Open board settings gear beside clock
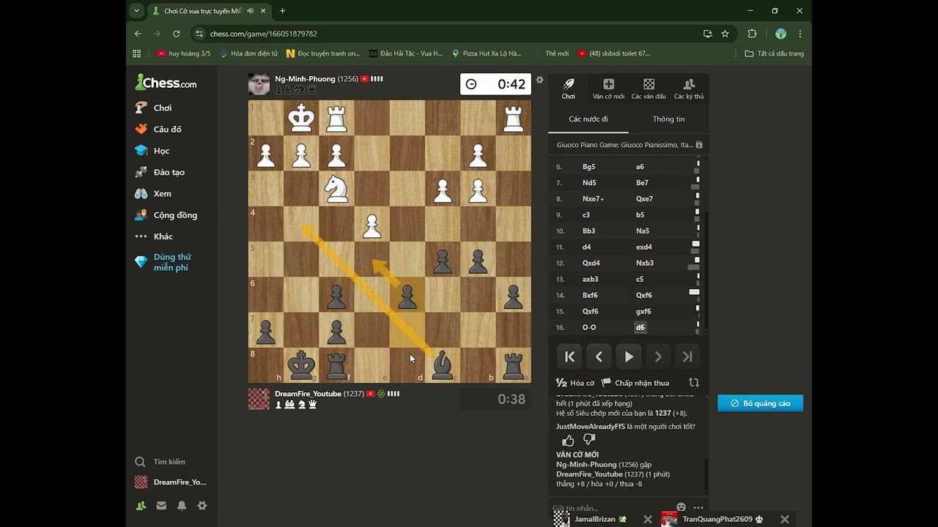The width and height of the screenshot is (938, 527). [540, 80]
